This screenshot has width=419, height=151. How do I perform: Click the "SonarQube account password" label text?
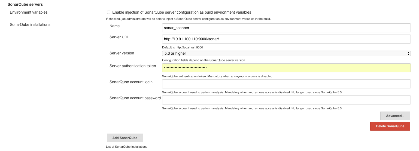[135, 98]
